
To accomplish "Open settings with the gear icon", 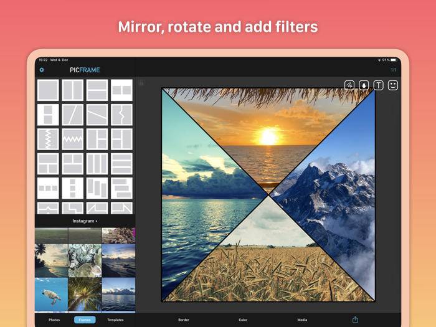I will pyautogui.click(x=42, y=70).
